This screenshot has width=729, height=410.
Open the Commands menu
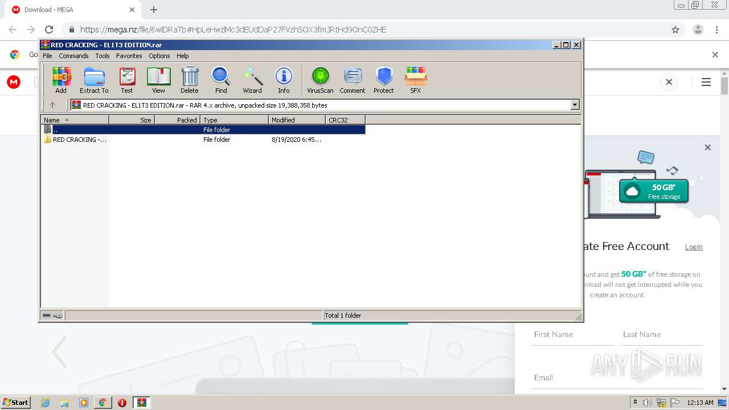click(73, 56)
